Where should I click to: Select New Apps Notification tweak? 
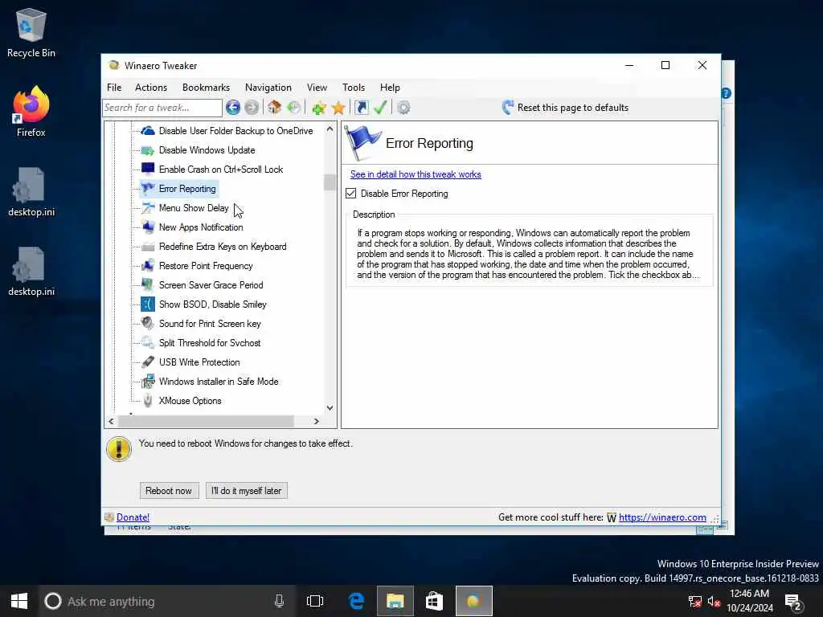201,227
